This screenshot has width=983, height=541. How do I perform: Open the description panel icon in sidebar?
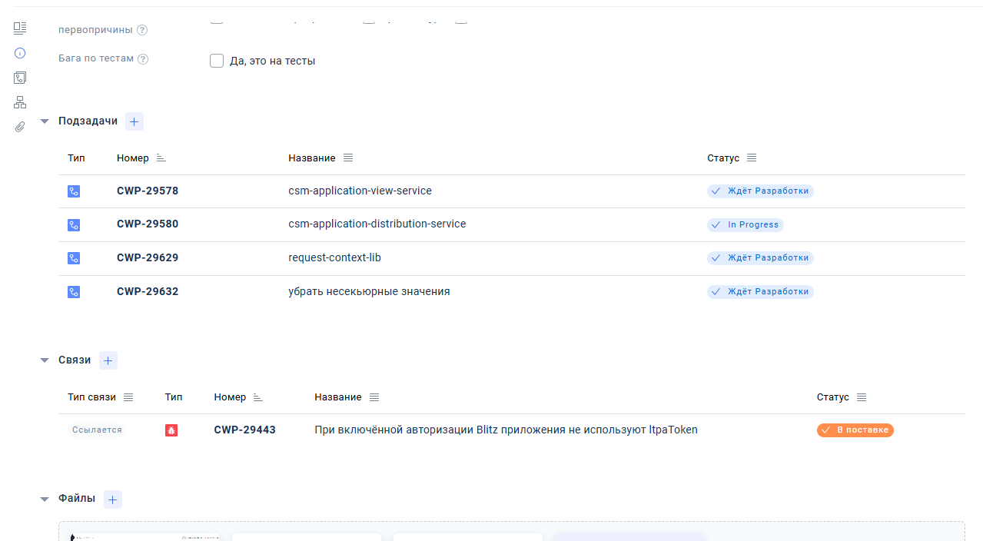20,28
